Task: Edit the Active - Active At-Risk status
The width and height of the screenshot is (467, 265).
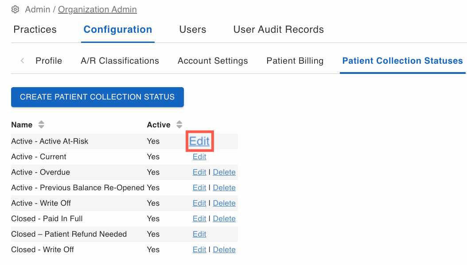Action: click(x=199, y=141)
